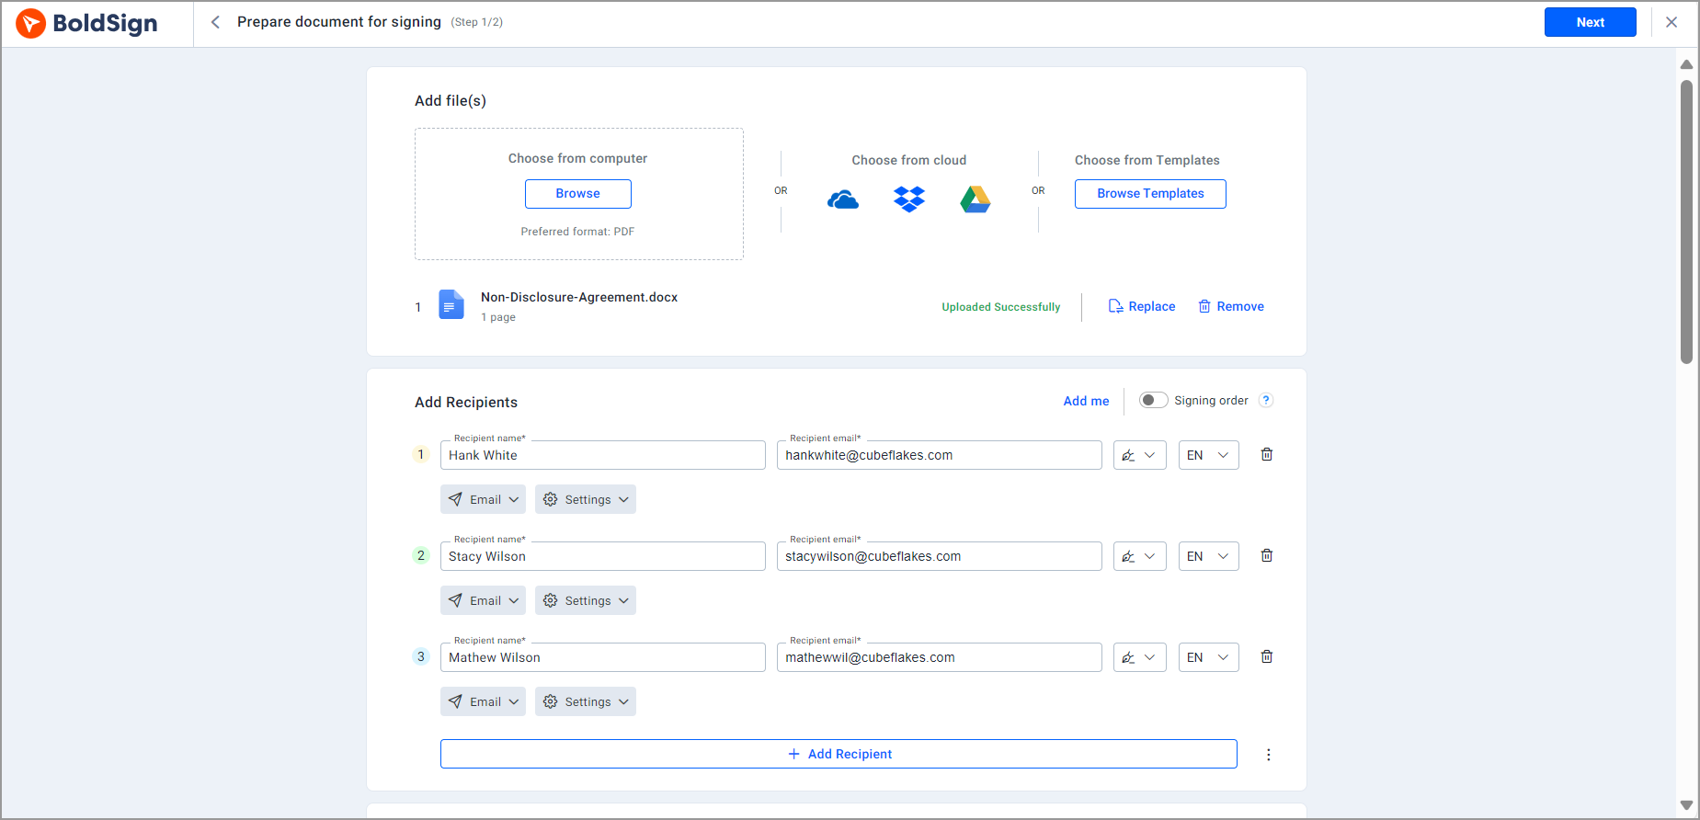Open signer type dropdown for Mathew Wilson
This screenshot has width=1700, height=820.
coord(1140,657)
